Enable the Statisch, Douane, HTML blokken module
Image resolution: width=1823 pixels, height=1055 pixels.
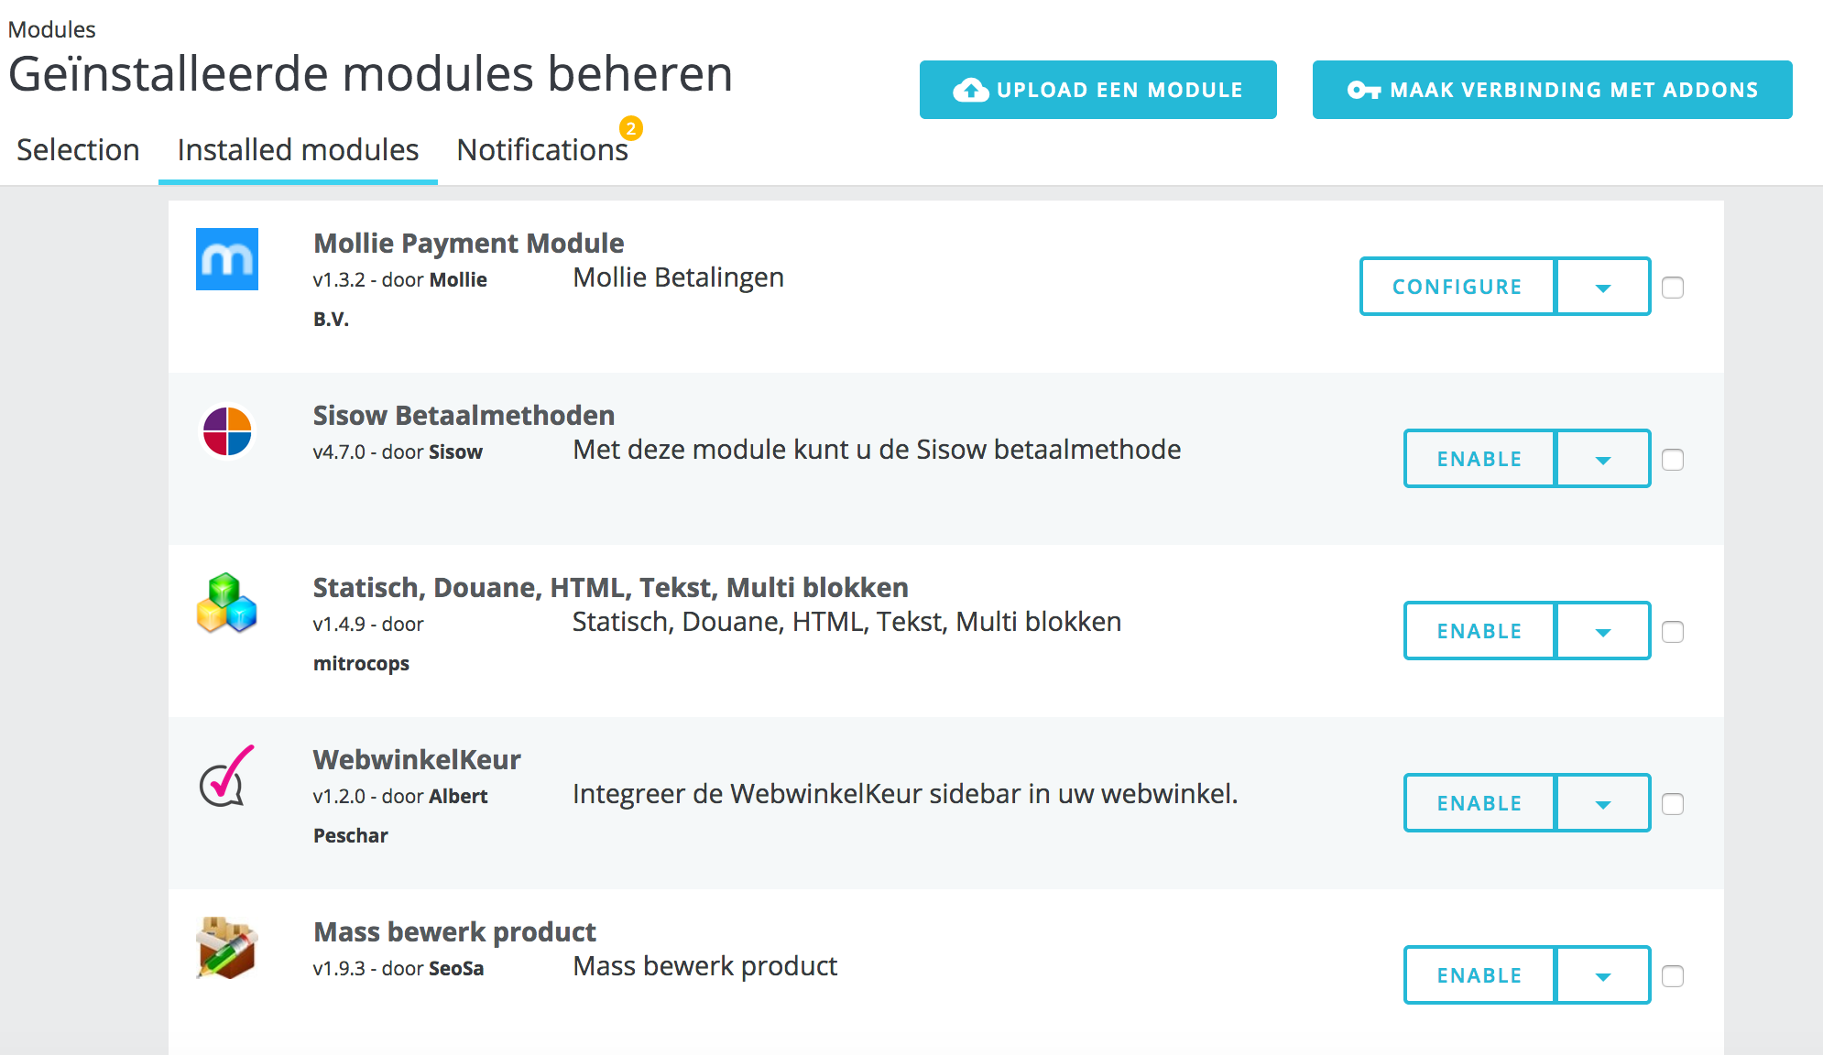click(1479, 632)
